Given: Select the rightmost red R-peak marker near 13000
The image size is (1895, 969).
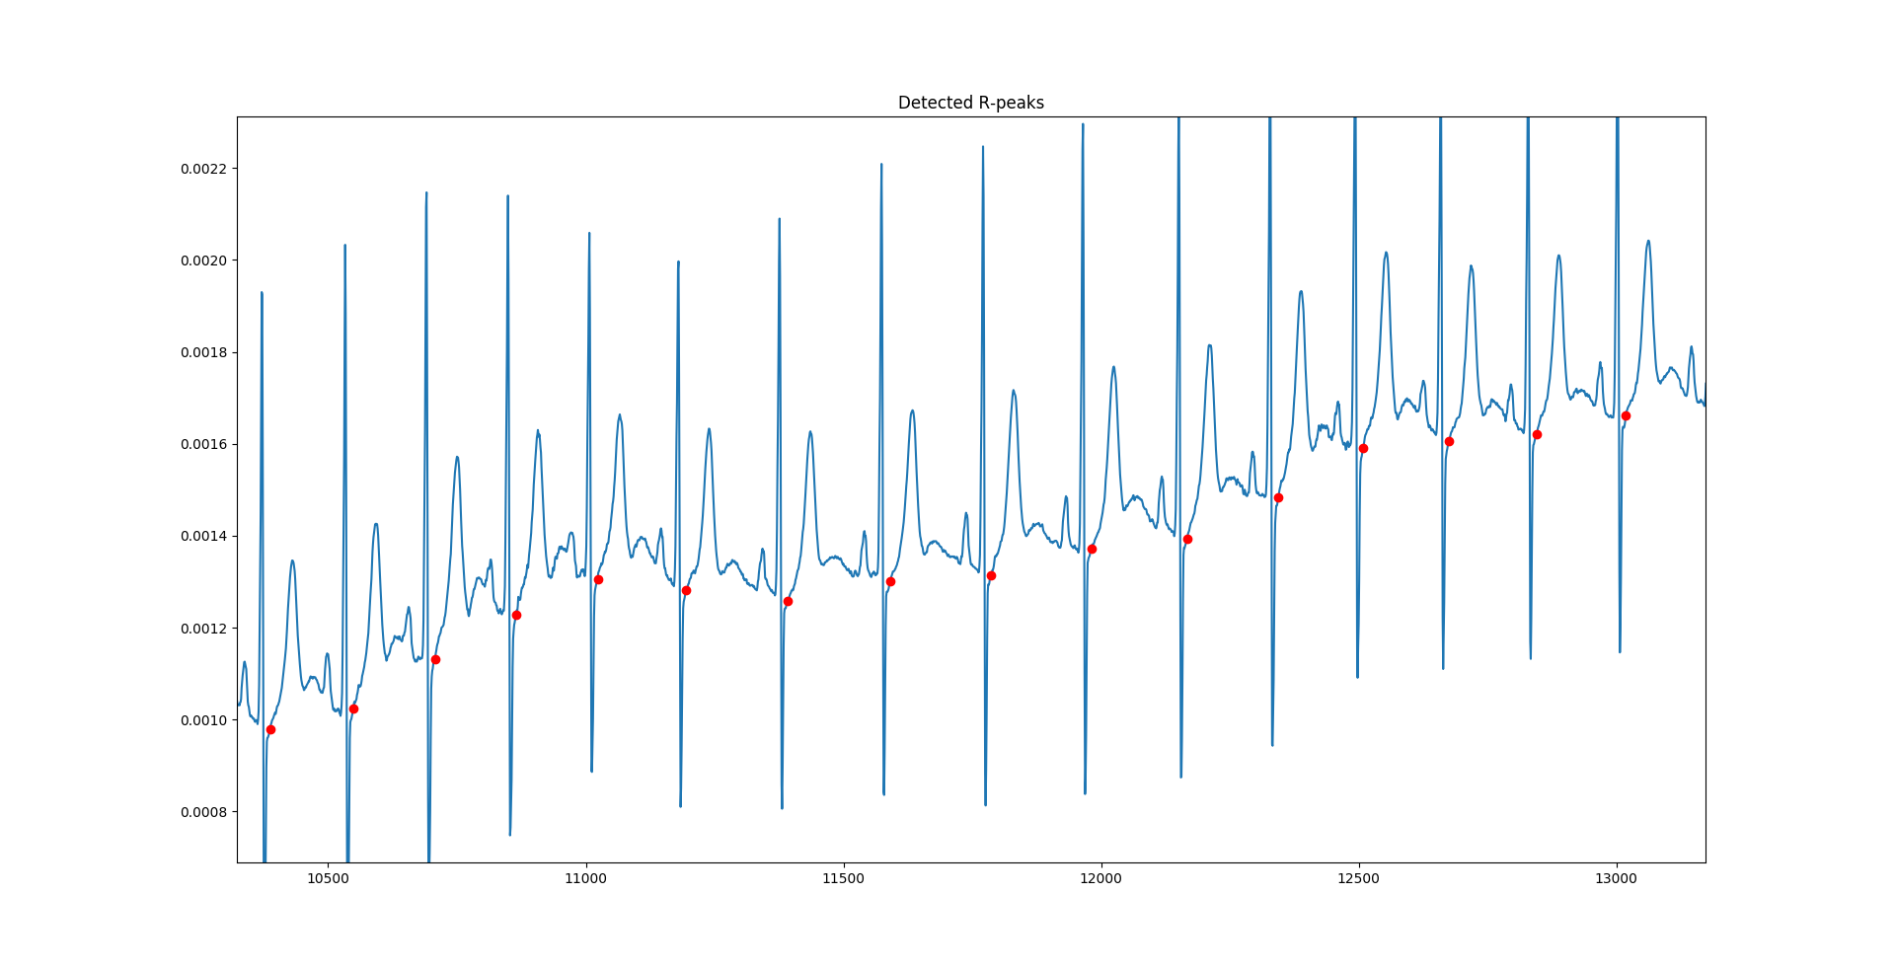Looking at the screenshot, I should click(1626, 415).
